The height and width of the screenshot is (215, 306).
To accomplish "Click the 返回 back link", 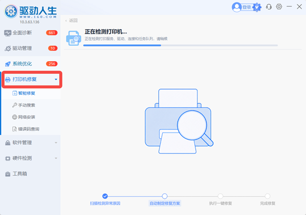I will (71, 20).
